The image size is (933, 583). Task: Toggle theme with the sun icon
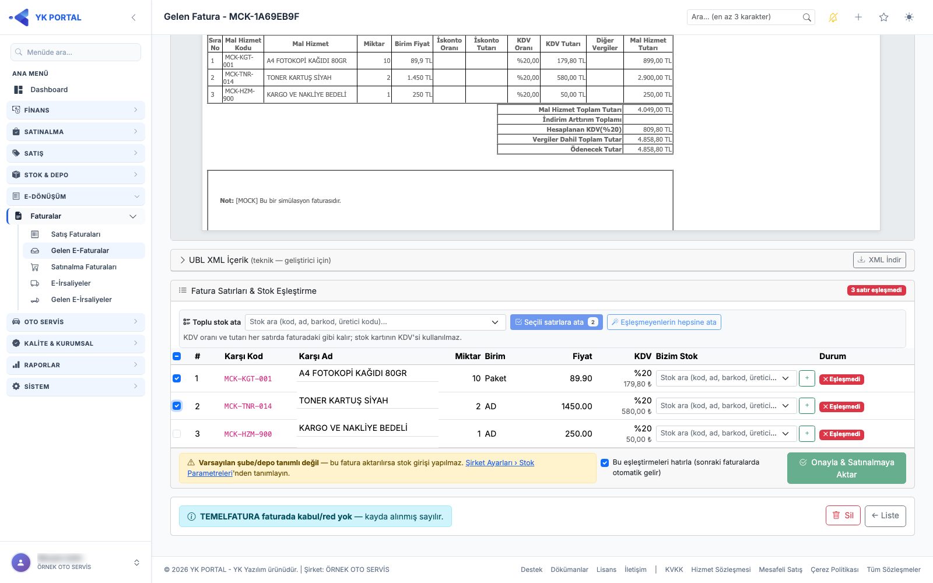909,17
